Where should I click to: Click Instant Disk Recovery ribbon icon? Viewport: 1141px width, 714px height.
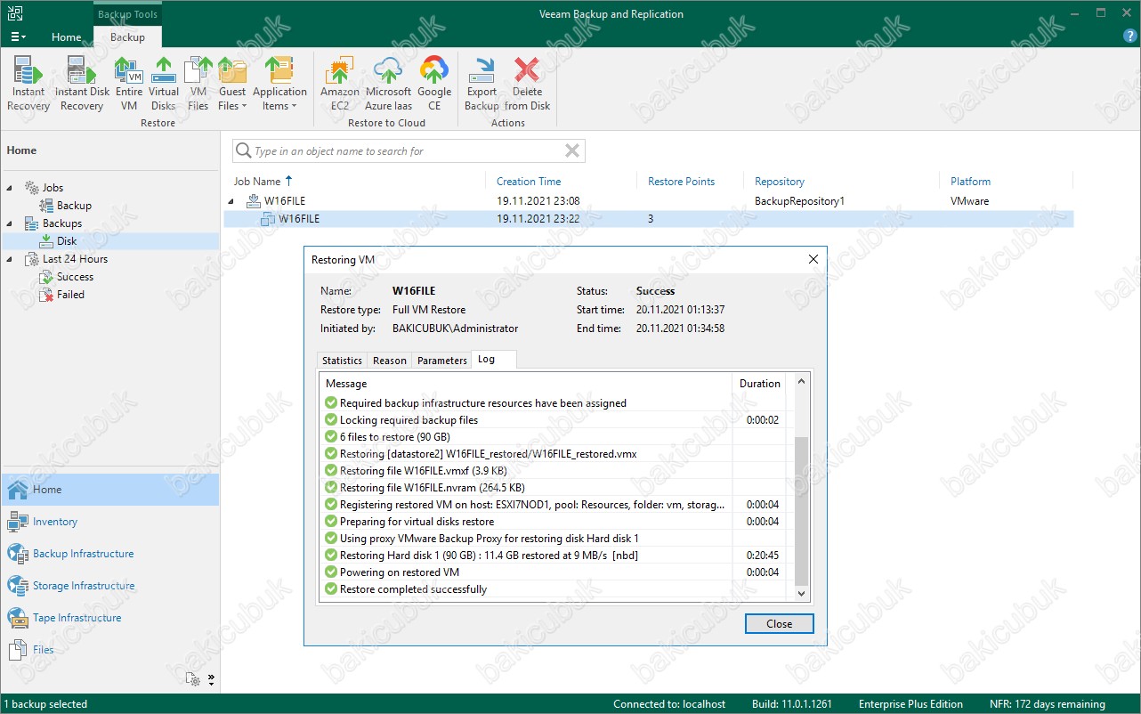tap(82, 84)
